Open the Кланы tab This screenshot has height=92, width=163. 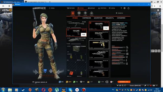point(112,8)
